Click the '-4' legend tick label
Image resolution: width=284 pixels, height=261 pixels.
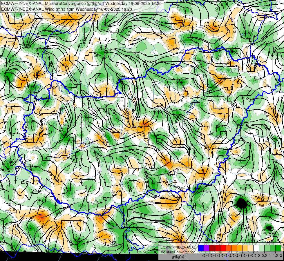215,255
